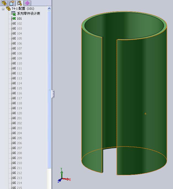
Task: Click the icon of configuration 112
Action: [x=14, y=73]
